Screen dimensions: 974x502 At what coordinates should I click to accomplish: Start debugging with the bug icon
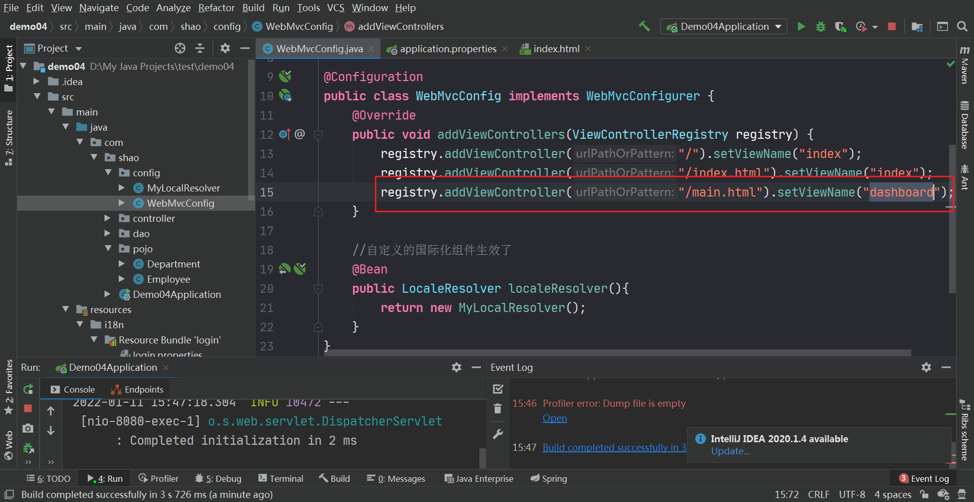click(x=820, y=26)
